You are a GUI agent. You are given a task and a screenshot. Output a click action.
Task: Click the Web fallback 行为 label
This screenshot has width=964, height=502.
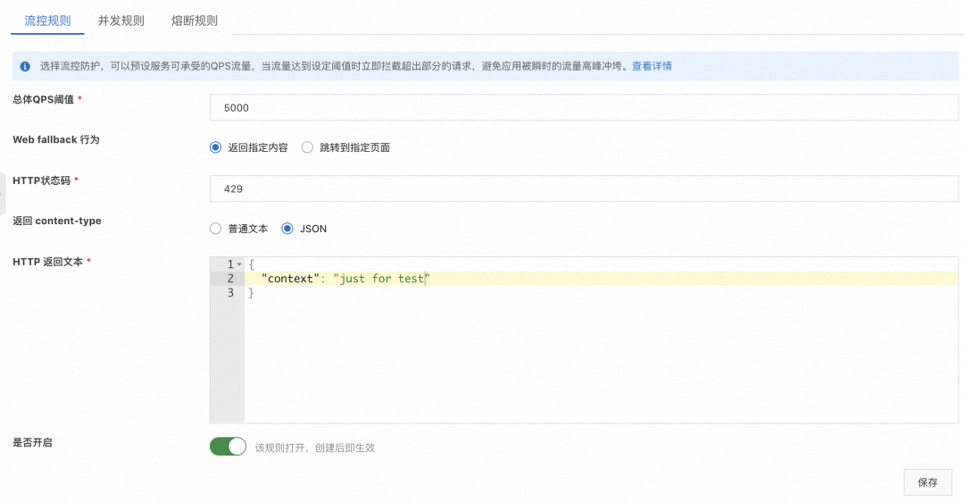click(56, 139)
